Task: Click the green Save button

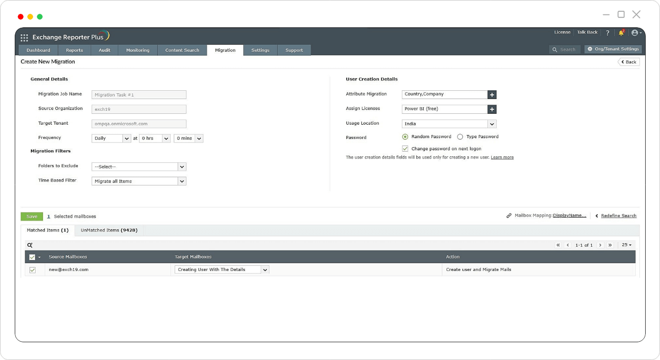Action: coord(32,217)
